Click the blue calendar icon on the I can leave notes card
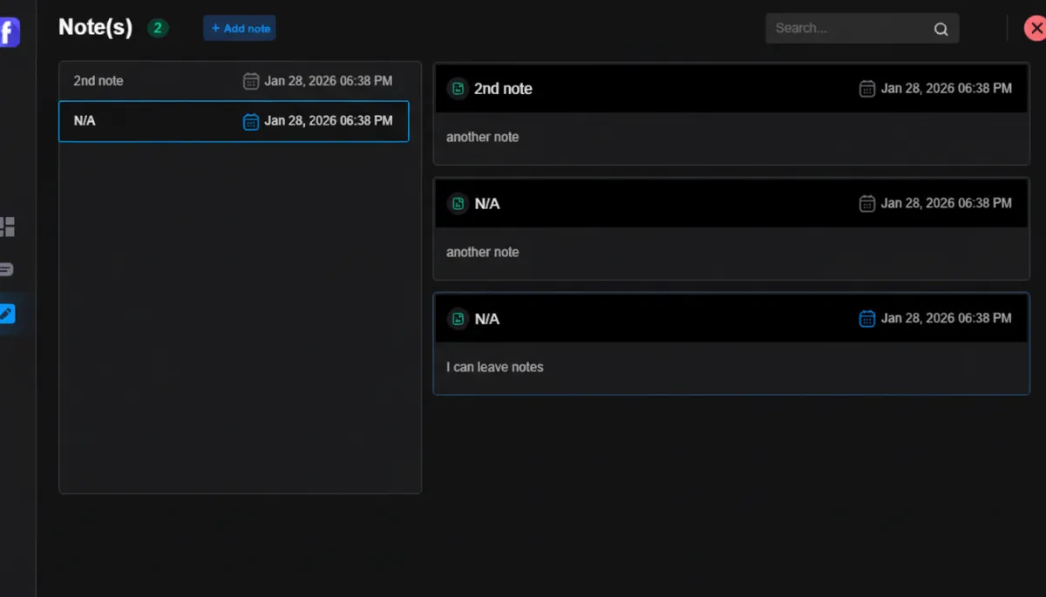Image resolution: width=1046 pixels, height=597 pixels. pyautogui.click(x=867, y=318)
